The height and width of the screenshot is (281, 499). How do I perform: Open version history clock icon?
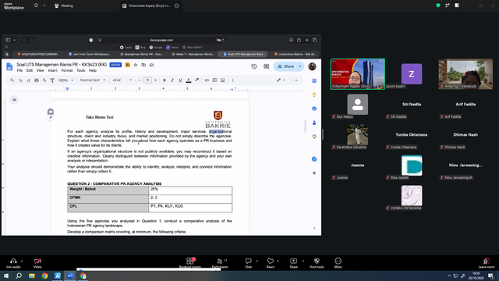(x=254, y=66)
